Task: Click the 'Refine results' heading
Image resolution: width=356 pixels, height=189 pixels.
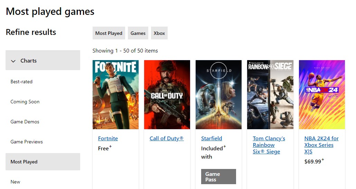Action: (x=31, y=32)
